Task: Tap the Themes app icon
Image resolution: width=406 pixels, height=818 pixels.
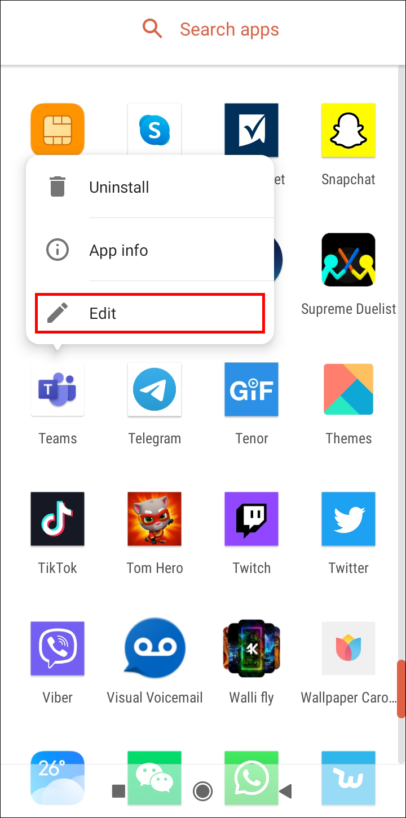Action: click(348, 389)
